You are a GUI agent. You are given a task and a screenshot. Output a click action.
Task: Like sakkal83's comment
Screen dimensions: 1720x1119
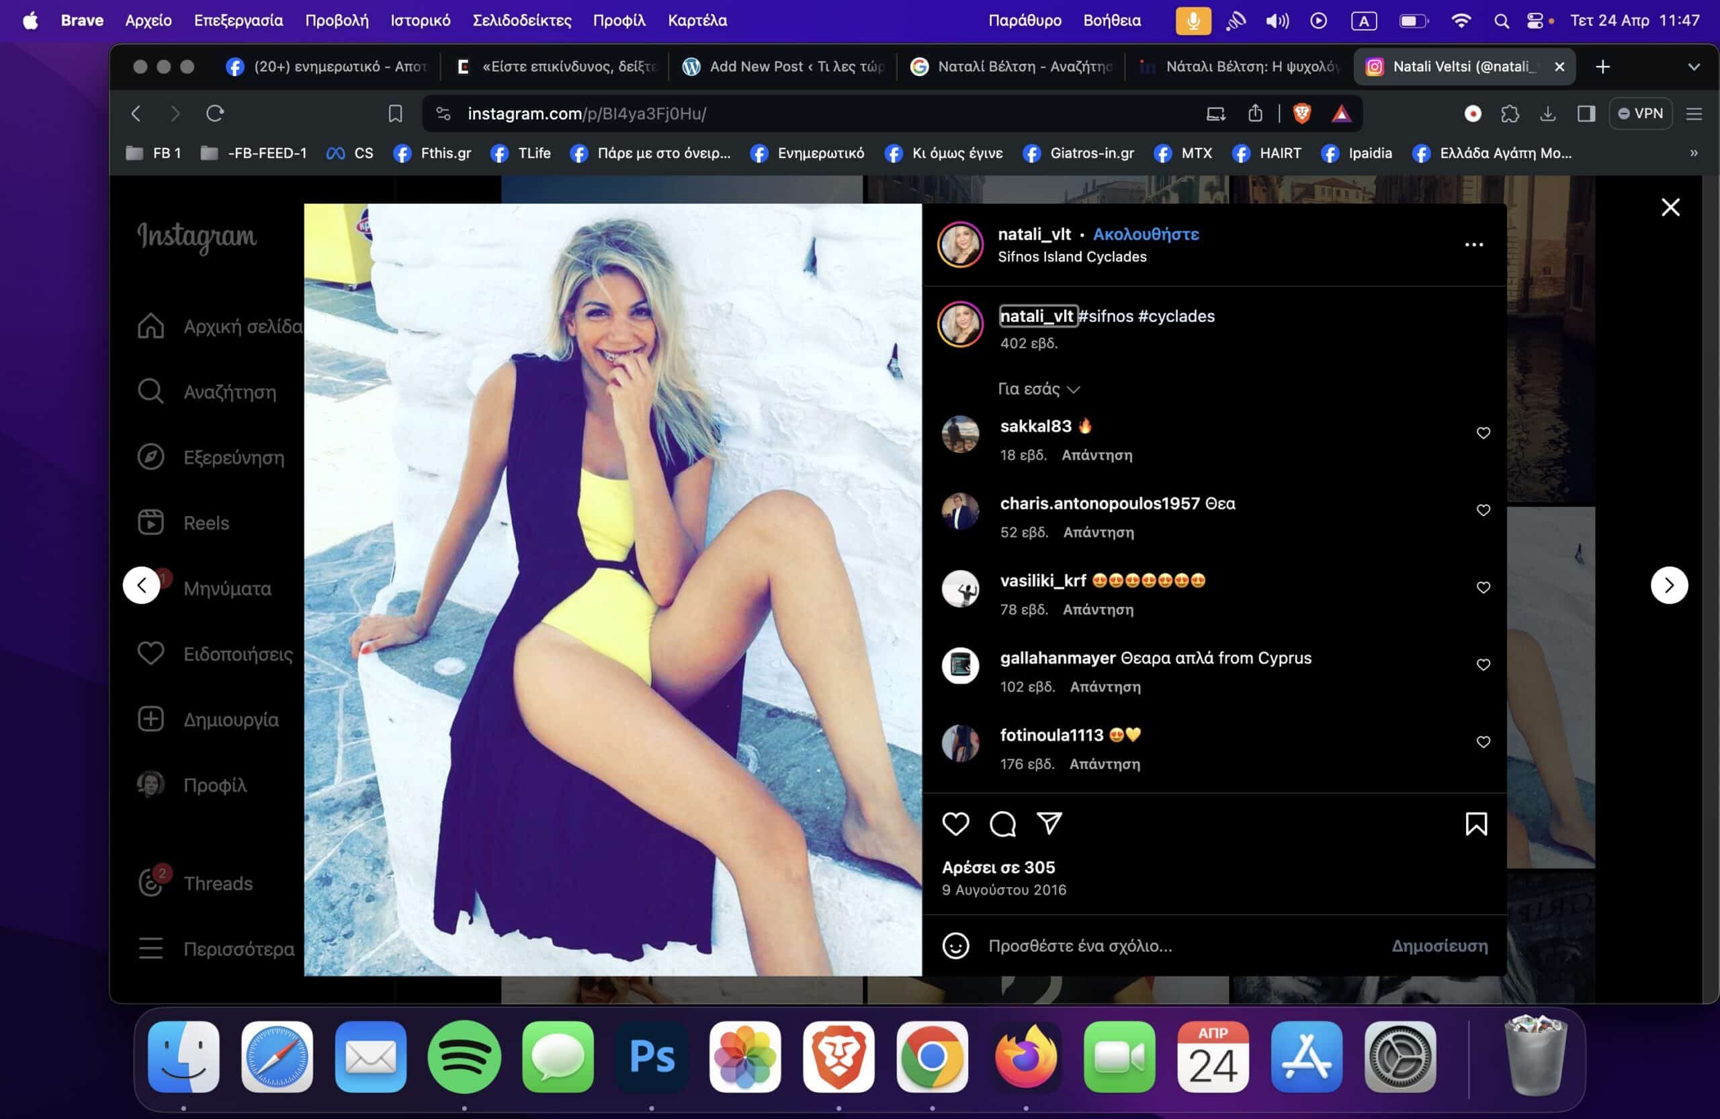tap(1483, 433)
